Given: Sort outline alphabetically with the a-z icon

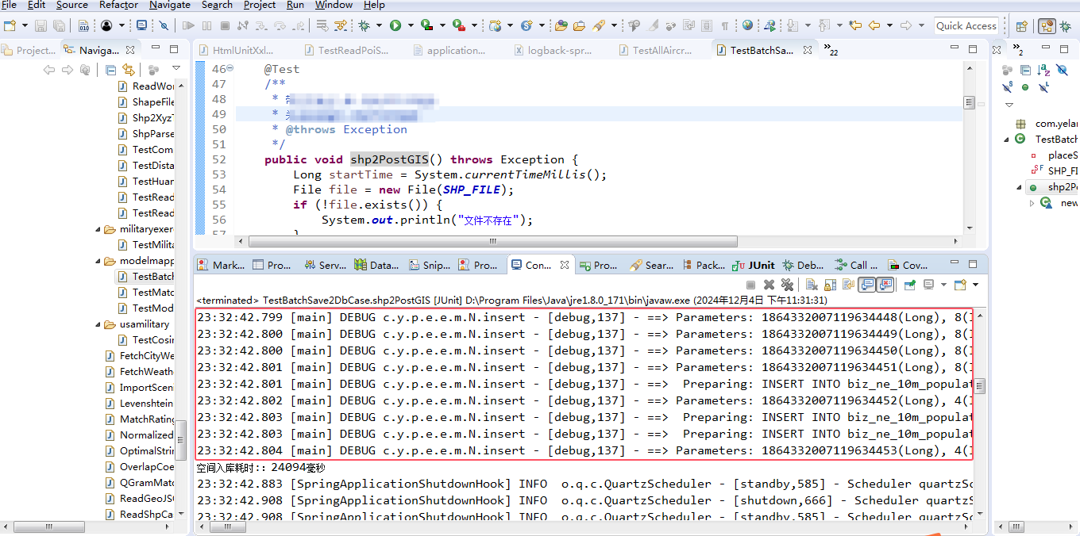Looking at the screenshot, I should (1044, 70).
